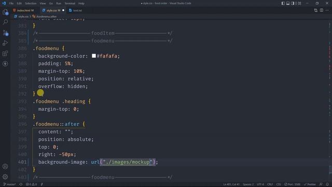Open the editor More Actions ellipsis
This screenshot has height=187, width=332.
pyautogui.click(x=327, y=10)
